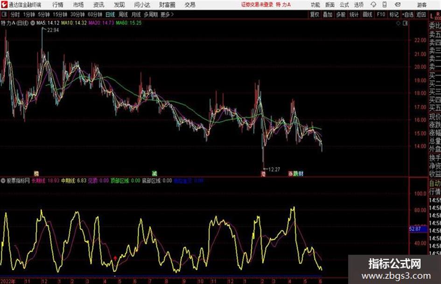The width and height of the screenshot is (441, 284).
Task: Select the 周线 weekly chart tab
Action: [123, 14]
